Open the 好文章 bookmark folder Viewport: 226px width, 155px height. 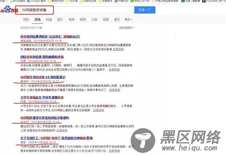point(72,1)
